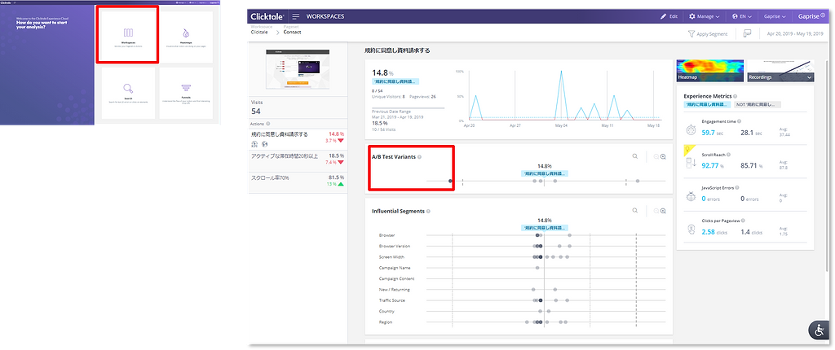Select the スクロール率70% action row

(298, 181)
